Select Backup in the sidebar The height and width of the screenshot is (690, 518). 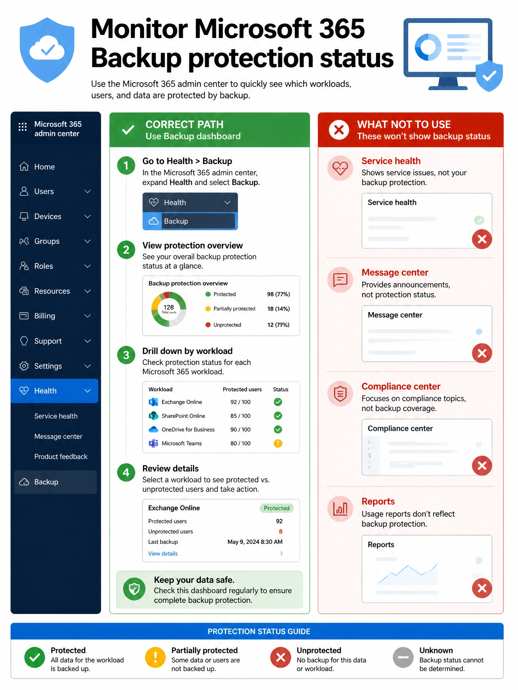55,482
